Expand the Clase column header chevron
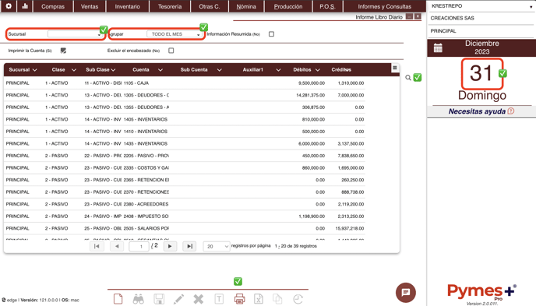The height and width of the screenshot is (306, 536). click(74, 69)
